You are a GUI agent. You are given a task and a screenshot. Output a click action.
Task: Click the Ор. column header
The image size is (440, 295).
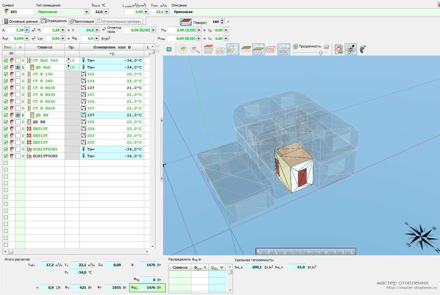[x=72, y=47]
